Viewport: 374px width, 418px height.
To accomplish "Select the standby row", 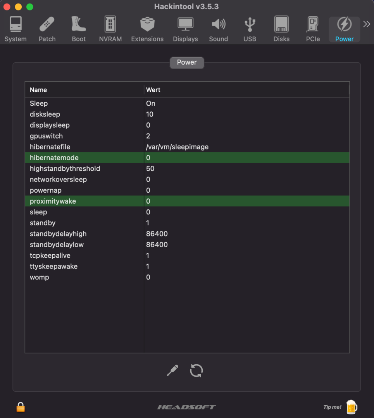I will pos(187,223).
